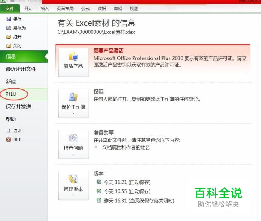Click the Options (选项) icon

tap(9, 130)
